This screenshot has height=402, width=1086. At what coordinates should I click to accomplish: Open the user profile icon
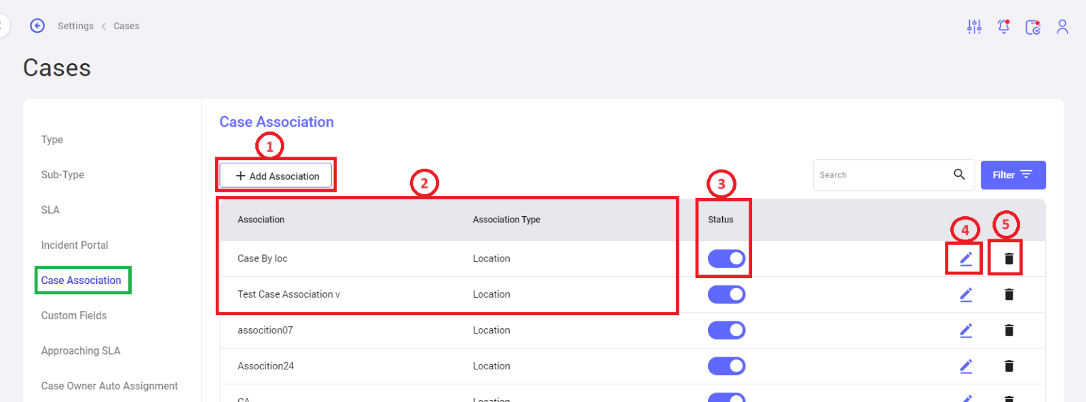(1062, 26)
